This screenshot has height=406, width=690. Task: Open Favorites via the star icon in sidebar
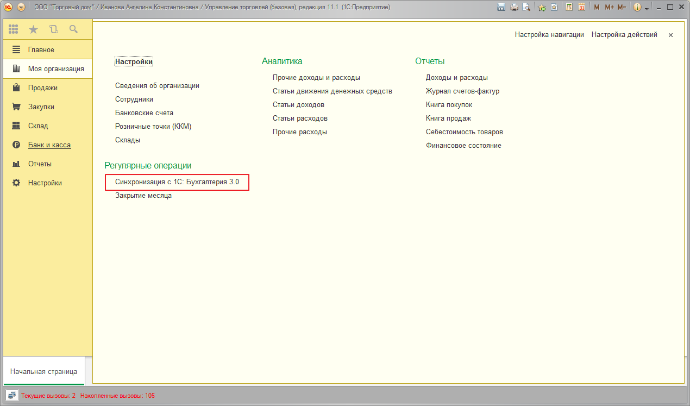[x=34, y=29]
